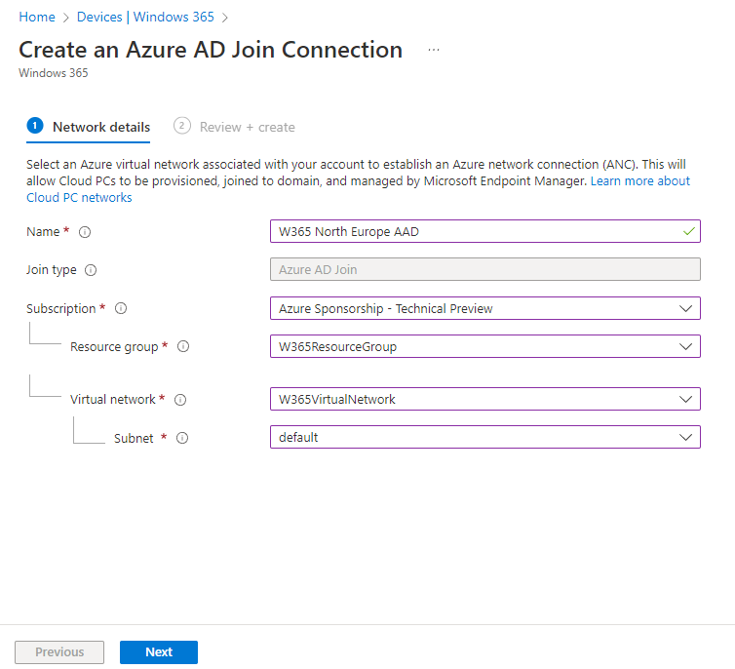The width and height of the screenshot is (735, 669).
Task: Open Learn more about Cloud PC networks link
Action: coord(640,181)
